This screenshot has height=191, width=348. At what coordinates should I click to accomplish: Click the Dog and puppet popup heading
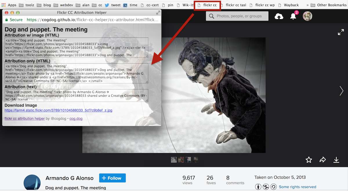(x=46, y=30)
